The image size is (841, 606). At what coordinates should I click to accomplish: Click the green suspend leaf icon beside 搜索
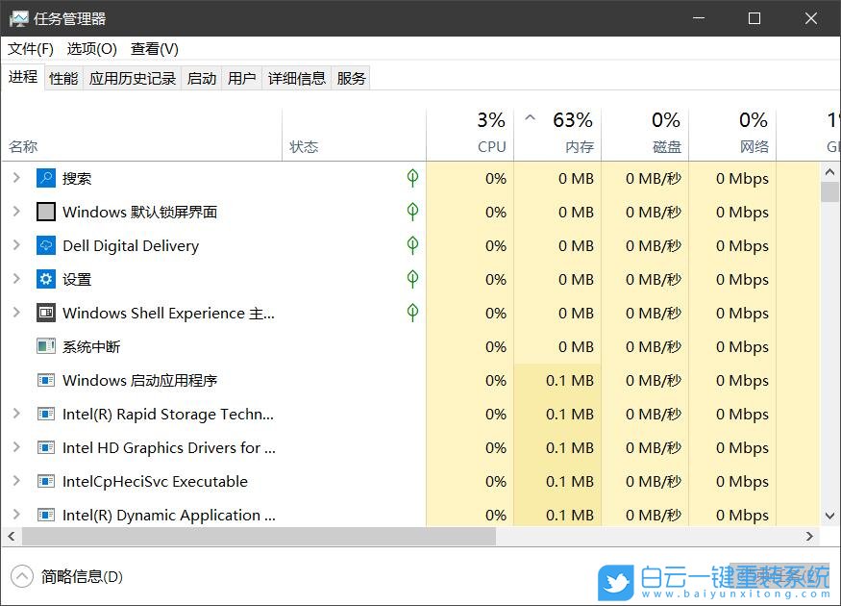coord(411,178)
